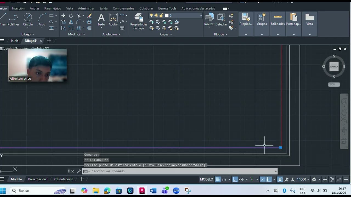Screen dimensions: 351x197
Task: Toggle object snap tracking
Action: tap(263, 179)
